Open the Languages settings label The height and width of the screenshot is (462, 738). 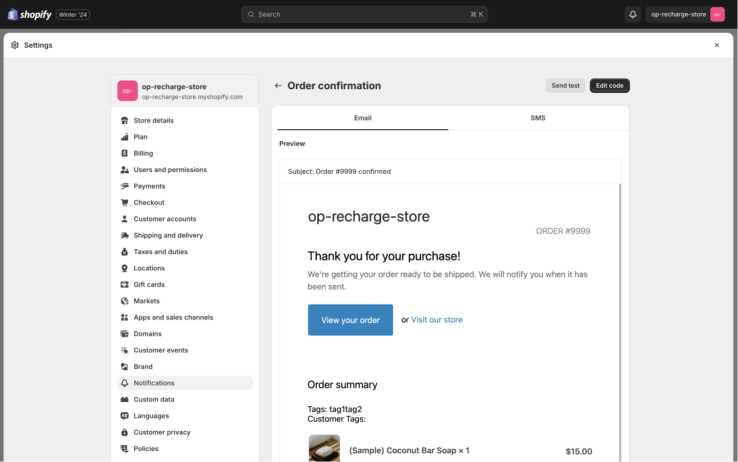(151, 416)
